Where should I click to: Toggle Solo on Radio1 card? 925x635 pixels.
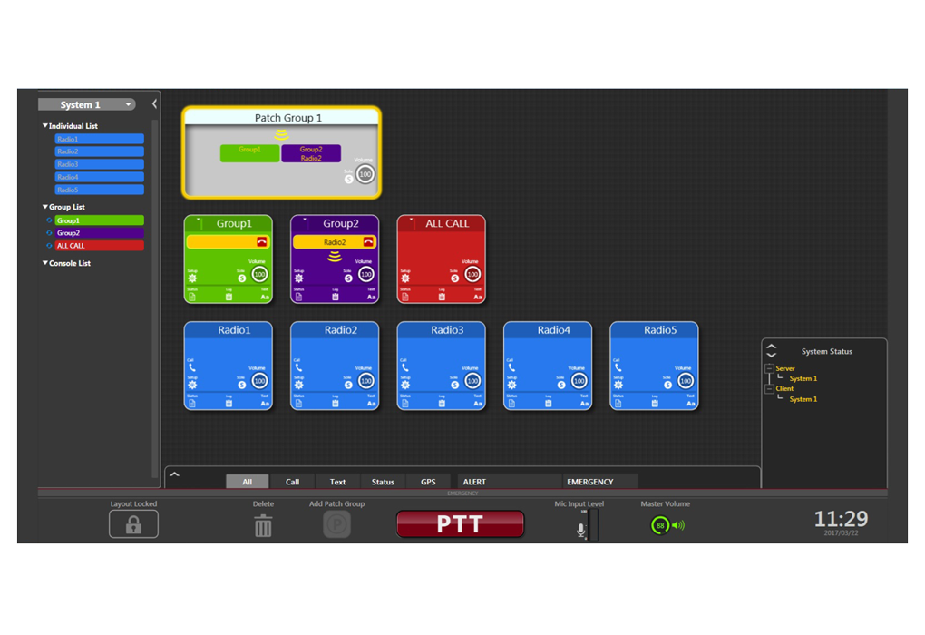point(242,385)
